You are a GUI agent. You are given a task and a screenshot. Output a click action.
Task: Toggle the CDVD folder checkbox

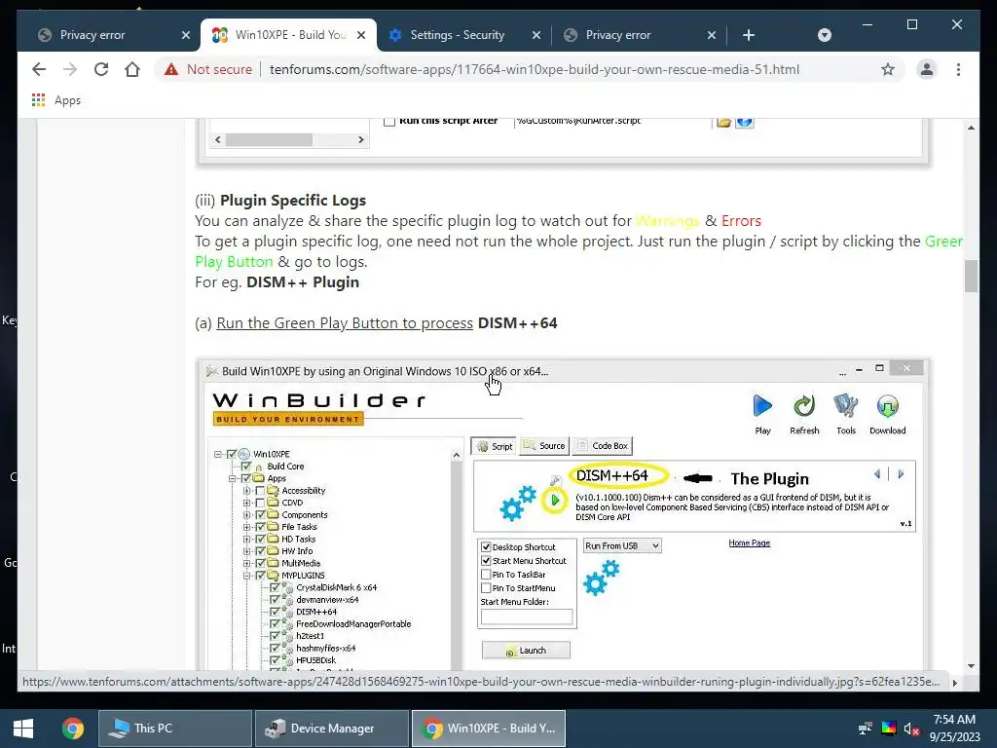point(260,503)
